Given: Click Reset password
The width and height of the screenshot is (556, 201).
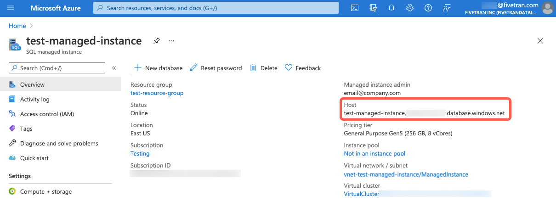Looking at the screenshot, I should point(216,68).
